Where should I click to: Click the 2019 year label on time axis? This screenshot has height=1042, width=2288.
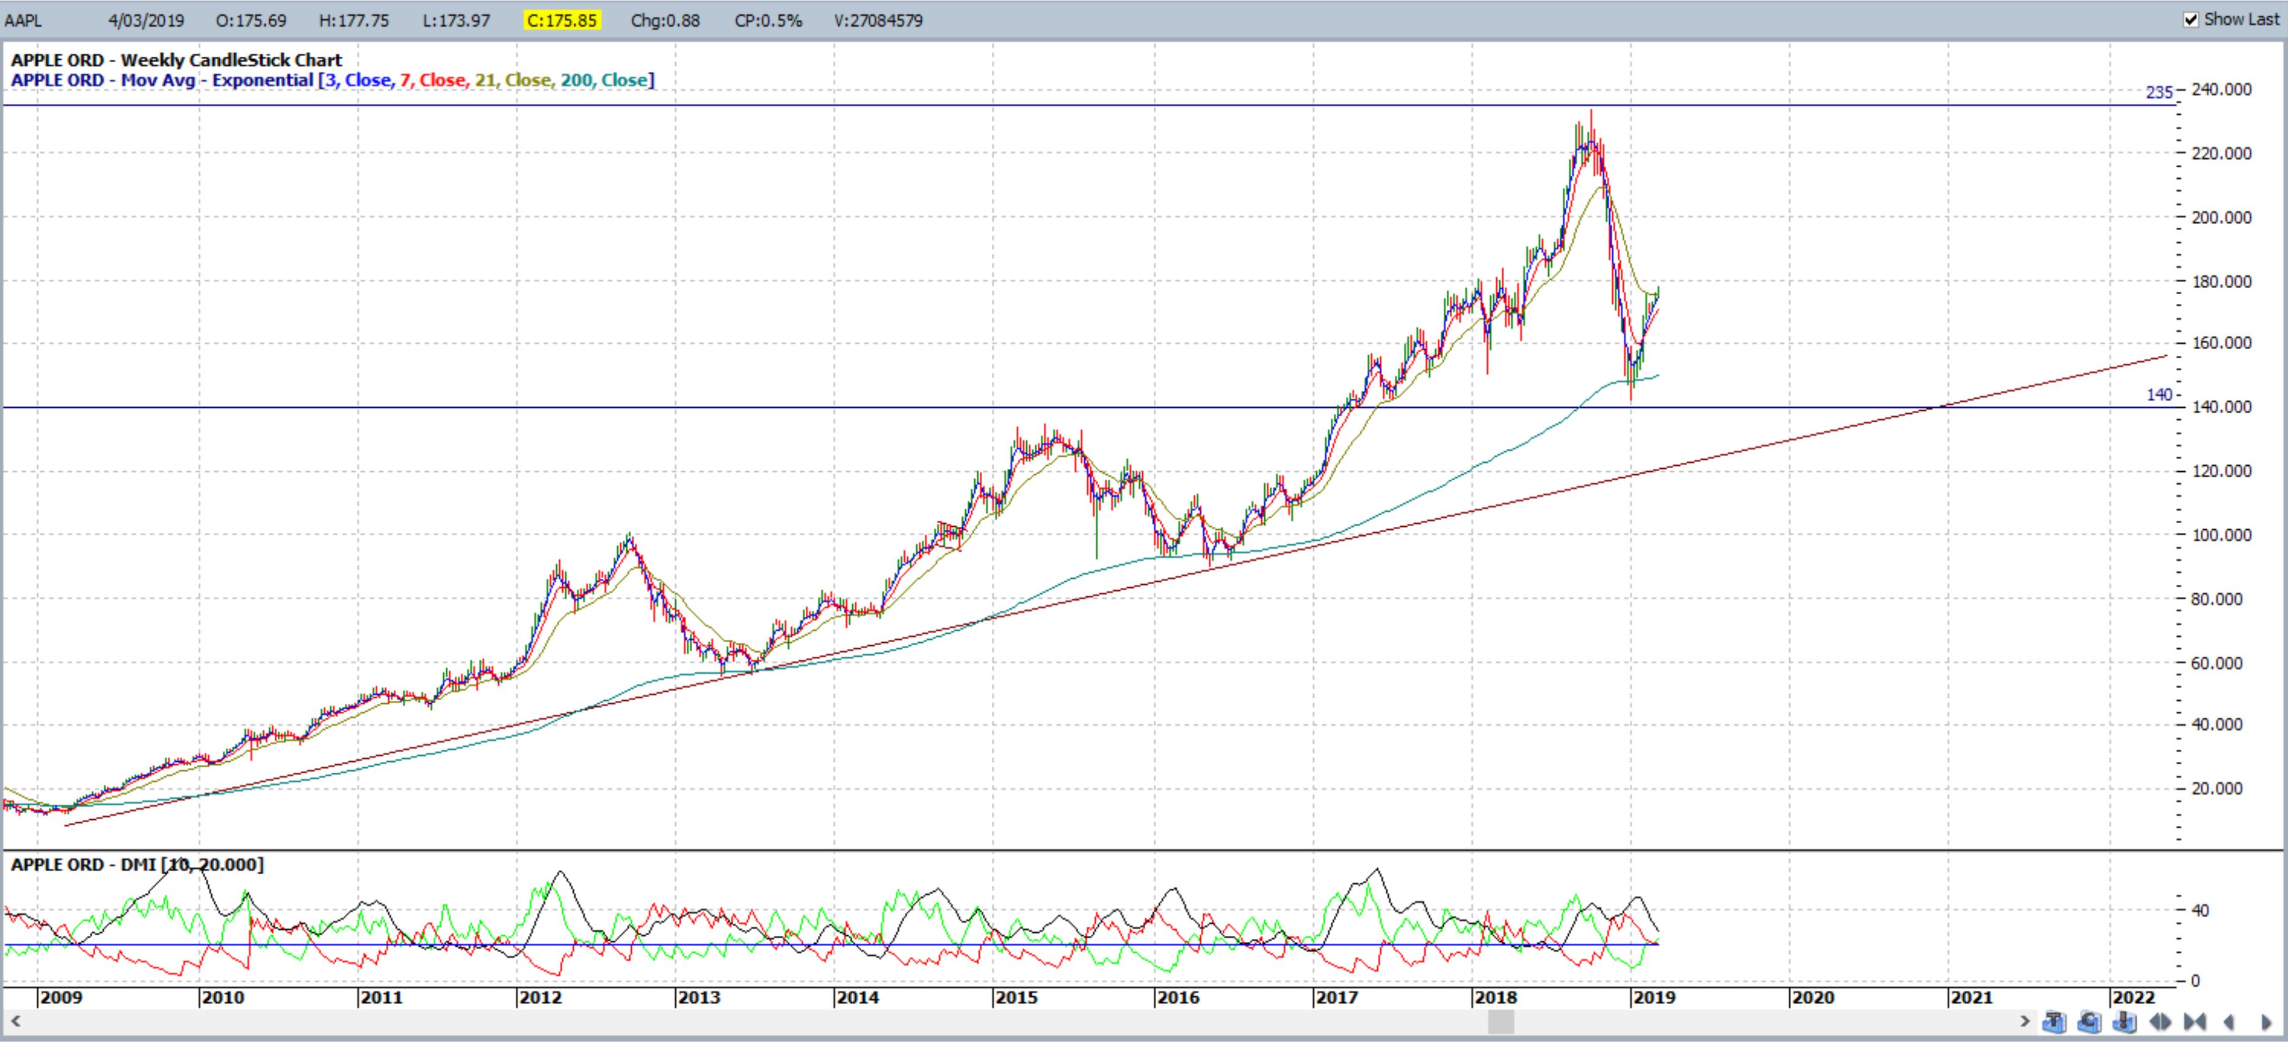tap(1654, 997)
